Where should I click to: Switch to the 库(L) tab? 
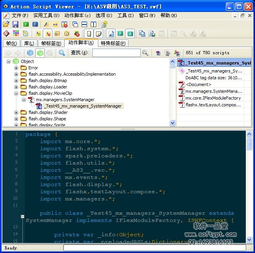click(x=29, y=43)
